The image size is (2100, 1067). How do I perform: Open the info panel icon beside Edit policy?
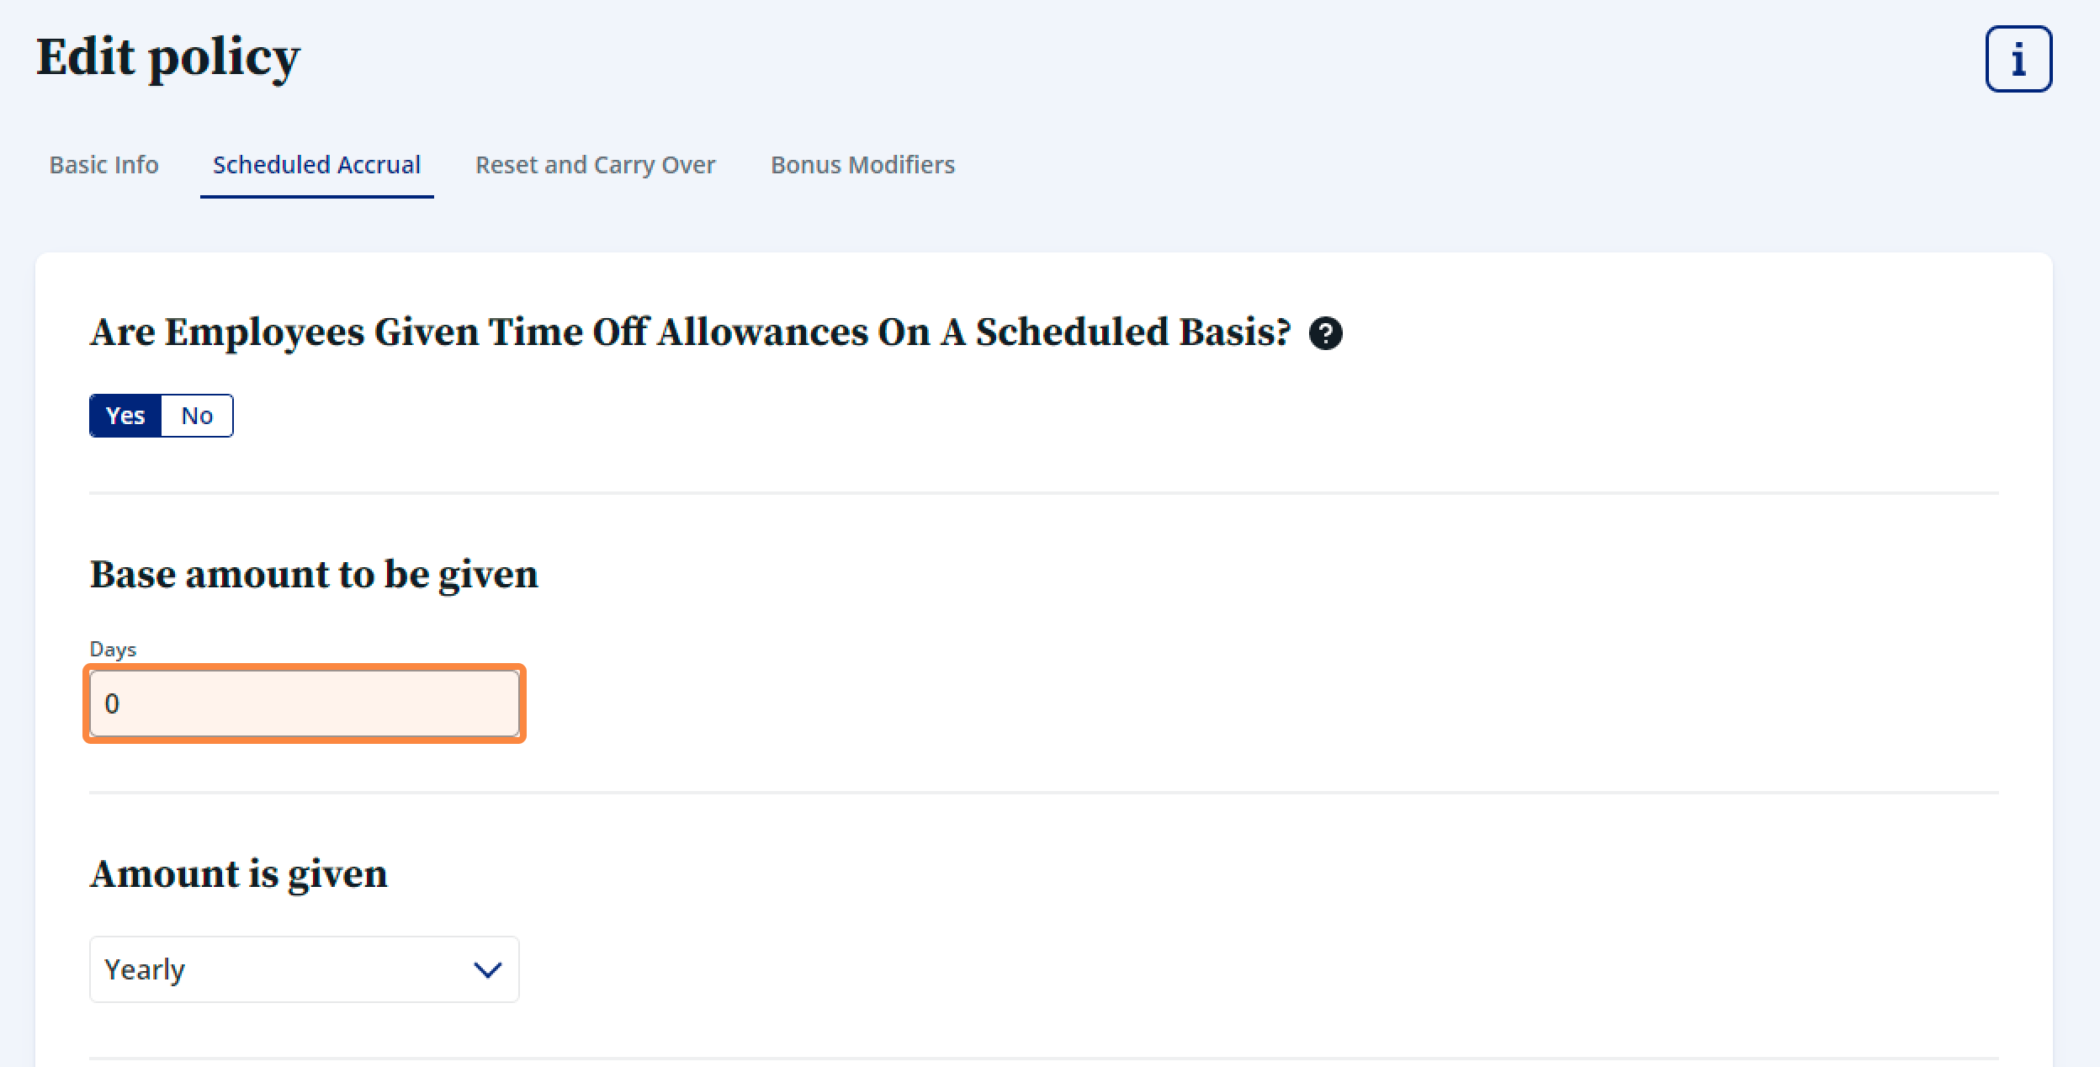point(2018,59)
